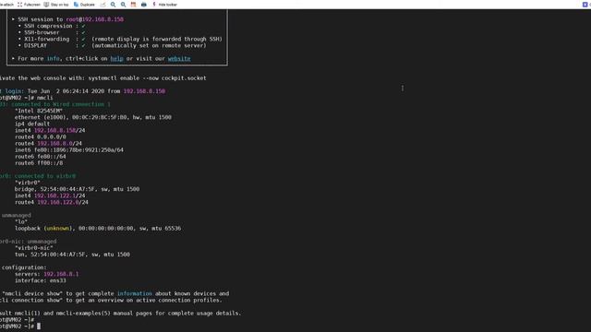Click route4 192.168.0.0/24 line

tap(48, 144)
